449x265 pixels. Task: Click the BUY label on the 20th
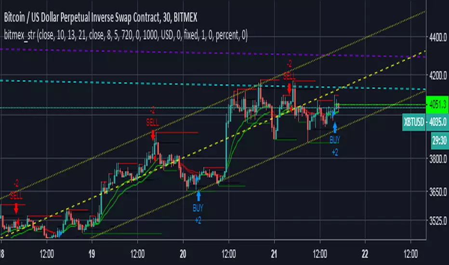(198, 208)
